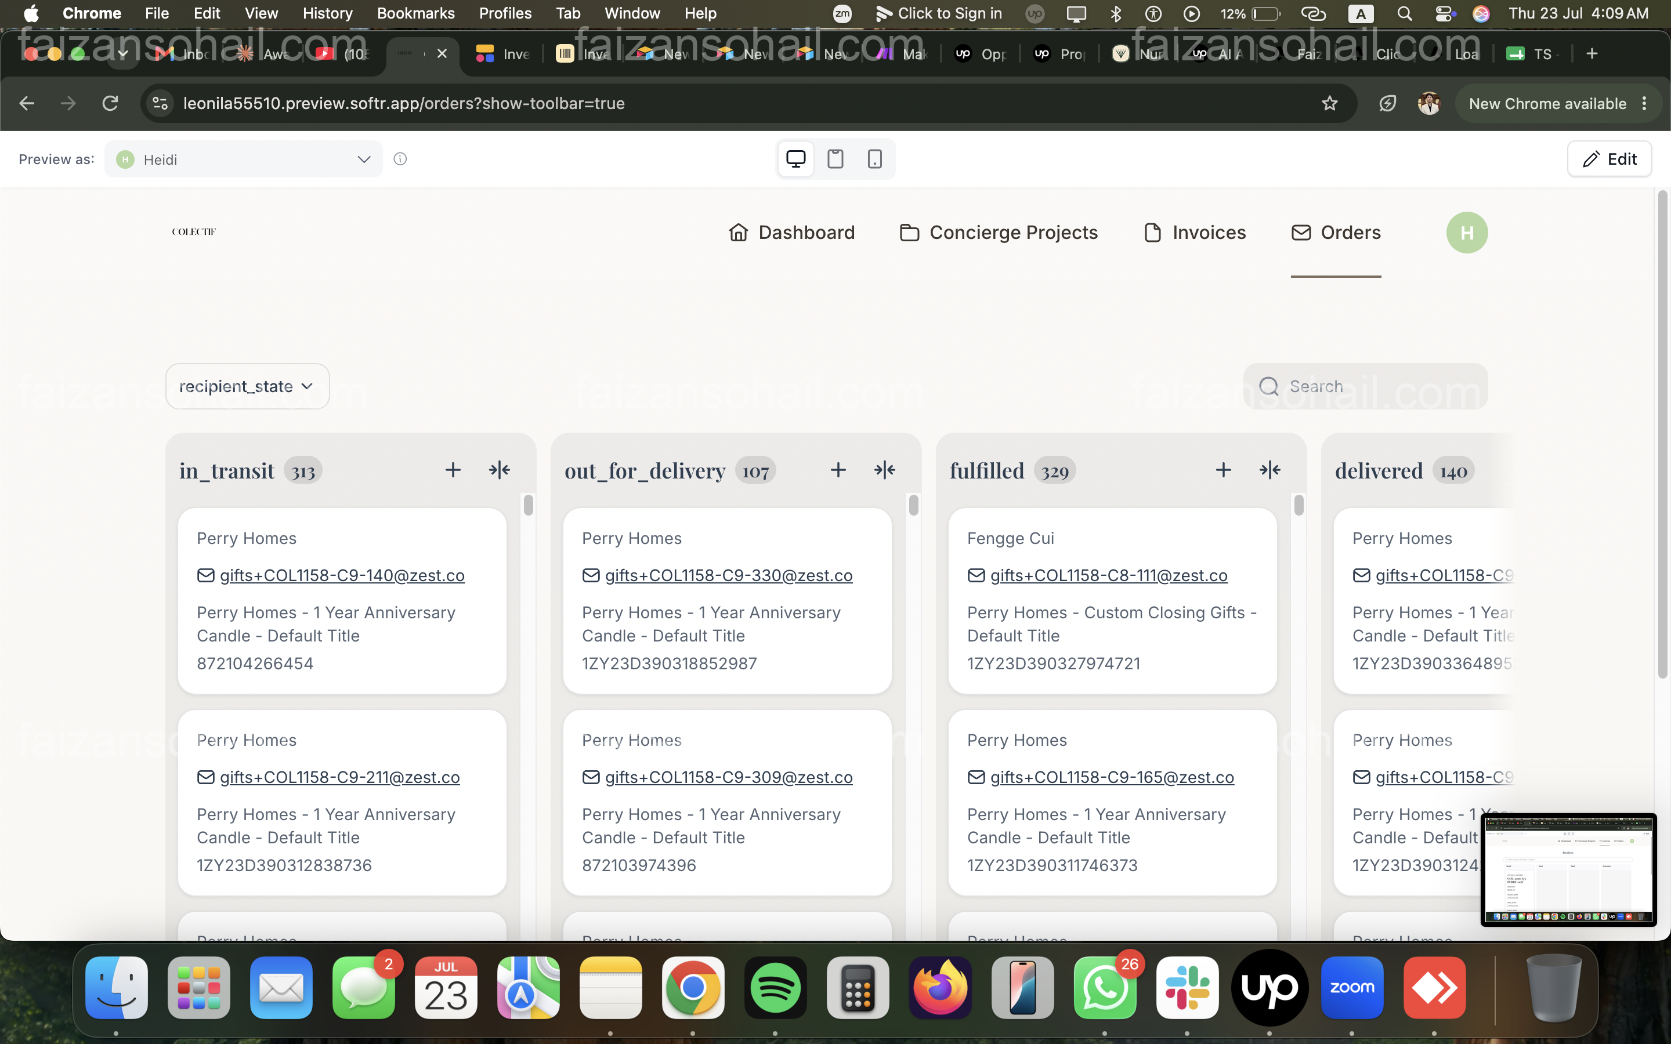The height and width of the screenshot is (1044, 1671).
Task: Bookmark this page with star icon
Action: click(x=1329, y=104)
